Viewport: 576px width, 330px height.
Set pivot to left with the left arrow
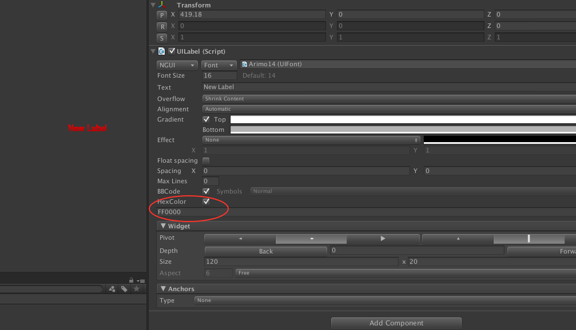[240, 238]
